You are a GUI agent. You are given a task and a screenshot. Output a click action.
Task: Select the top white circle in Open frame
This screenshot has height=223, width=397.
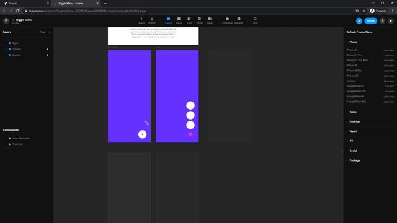[x=190, y=105]
